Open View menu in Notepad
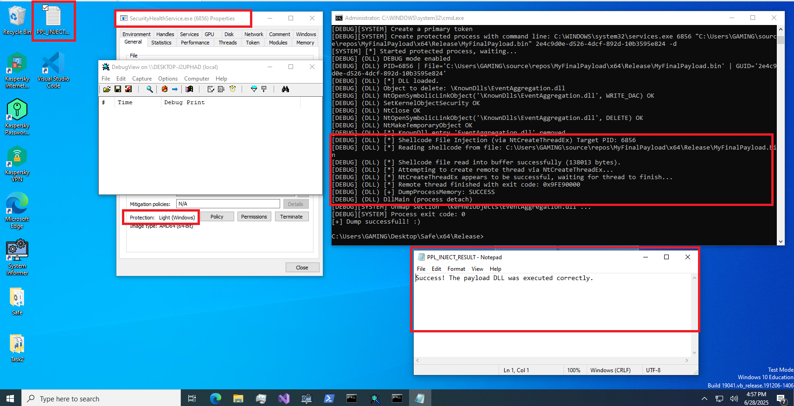Screen dimensions: 794x406 pos(477,269)
